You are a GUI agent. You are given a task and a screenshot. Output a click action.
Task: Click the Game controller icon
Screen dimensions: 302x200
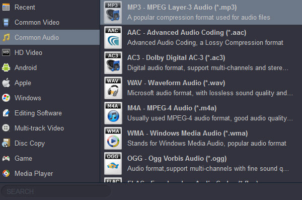[6, 158]
